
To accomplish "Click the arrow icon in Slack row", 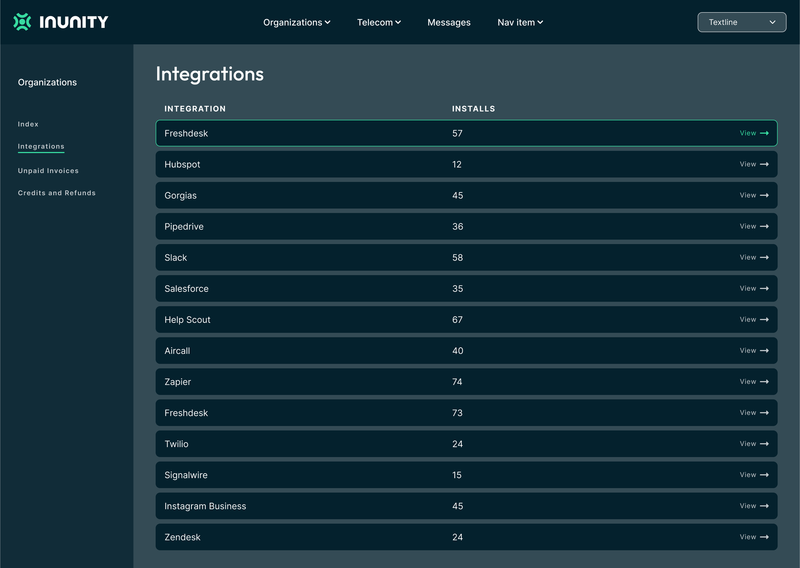I will click(x=764, y=257).
